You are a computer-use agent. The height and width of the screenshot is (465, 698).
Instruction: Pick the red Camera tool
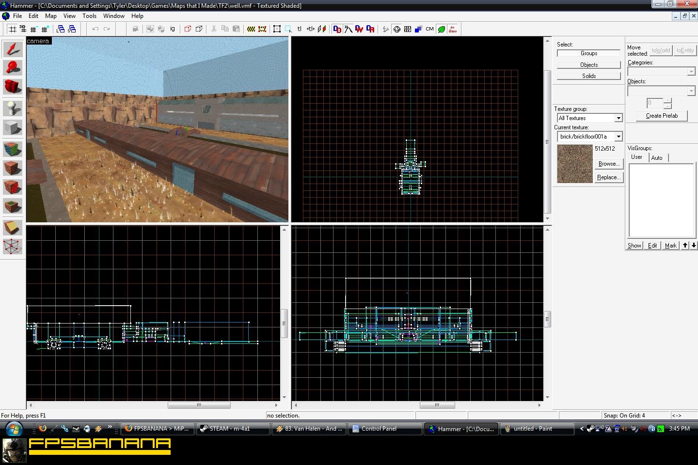pyautogui.click(x=13, y=87)
